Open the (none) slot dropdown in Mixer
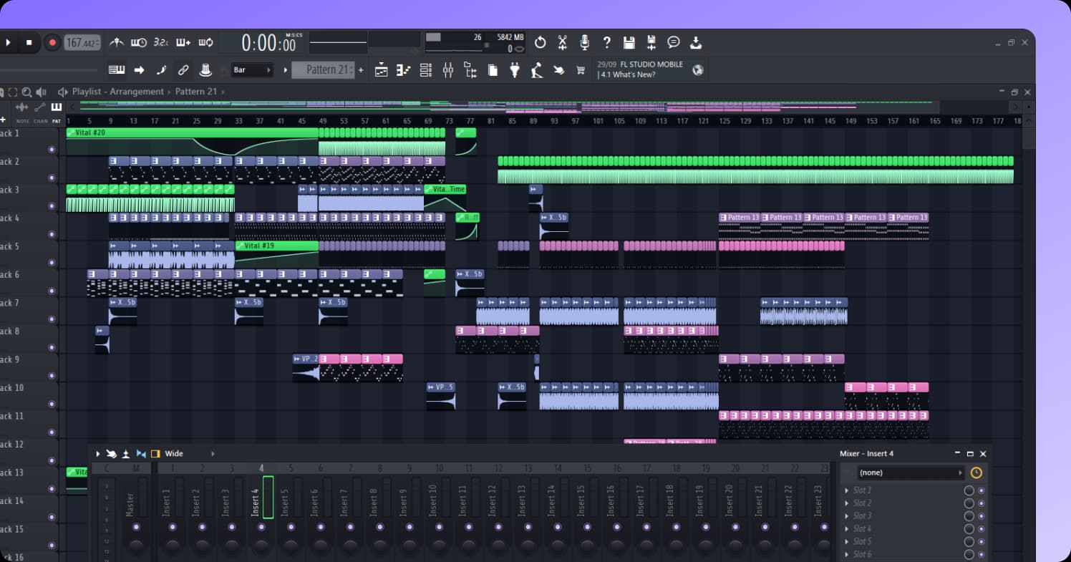Viewport: 1071px width, 562px height. pos(909,472)
